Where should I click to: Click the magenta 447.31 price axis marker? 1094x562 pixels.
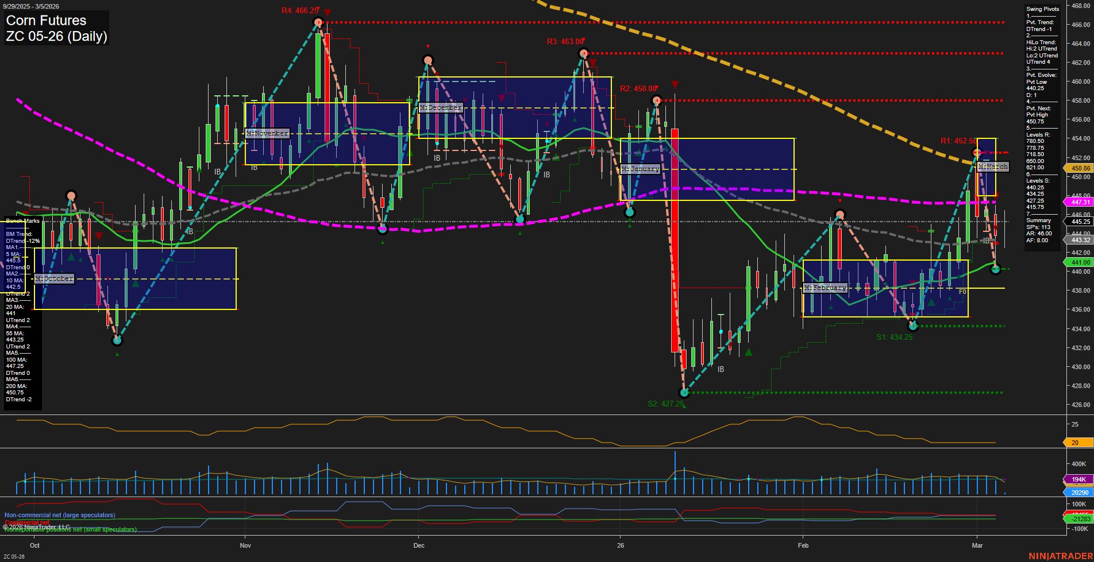1079,202
